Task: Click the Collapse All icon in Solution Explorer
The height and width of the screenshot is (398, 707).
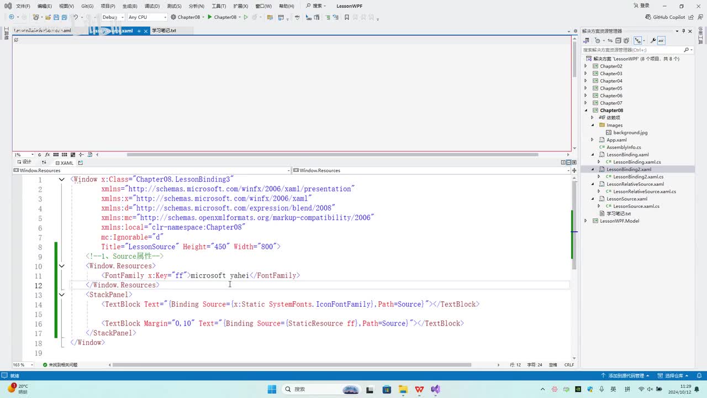Action: pyautogui.click(x=618, y=40)
